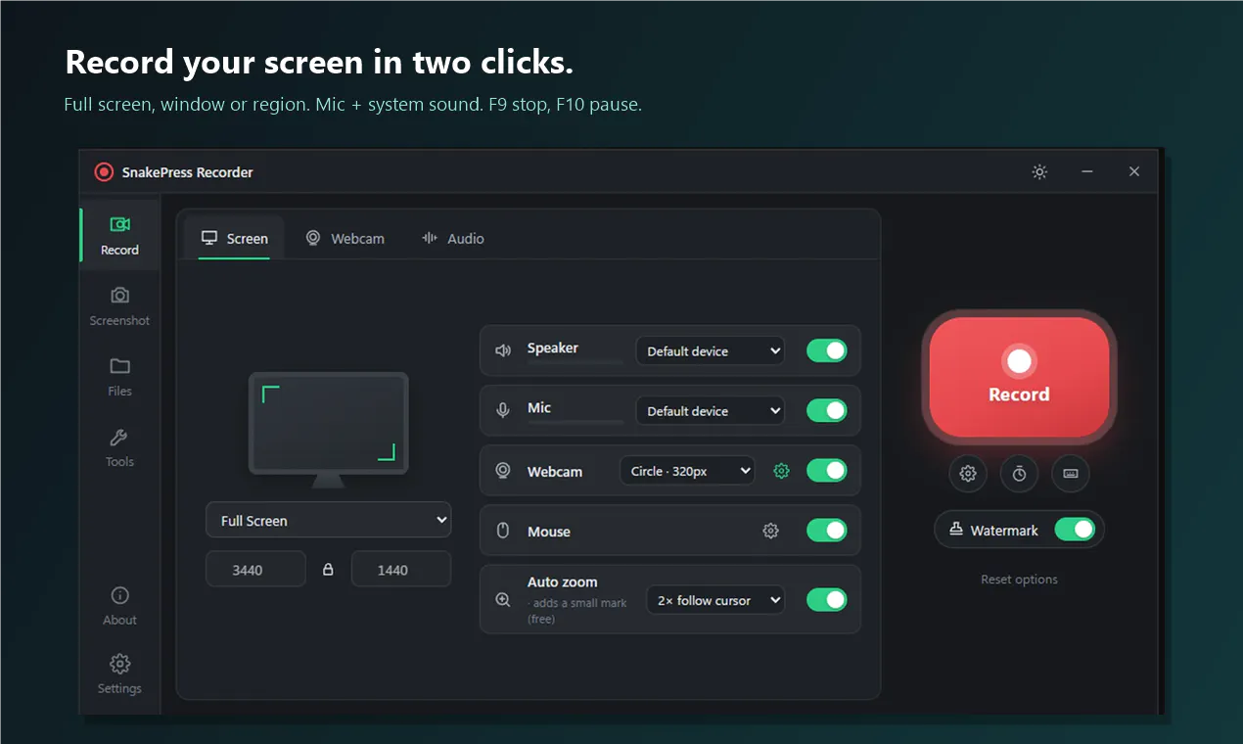
Task: Disable the Mouse toggle
Action: coord(827,531)
